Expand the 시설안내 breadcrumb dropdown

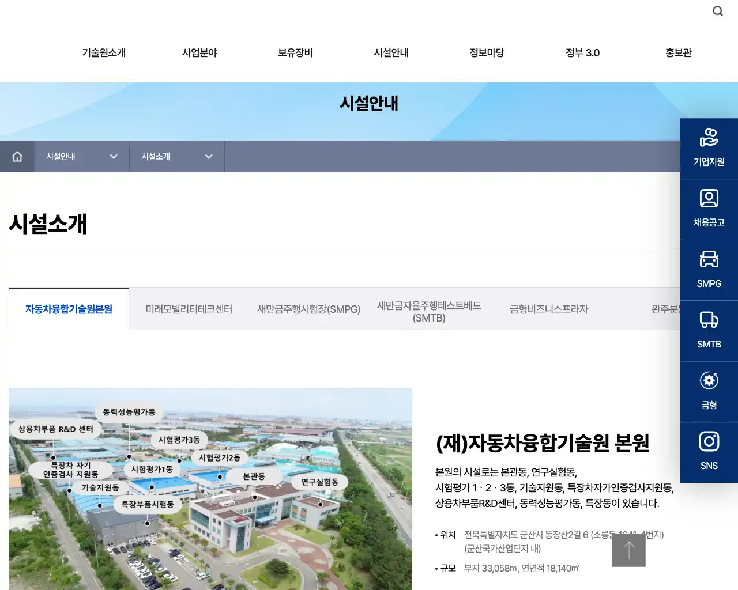point(114,156)
